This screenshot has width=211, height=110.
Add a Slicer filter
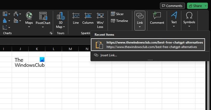[x=117, y=14]
